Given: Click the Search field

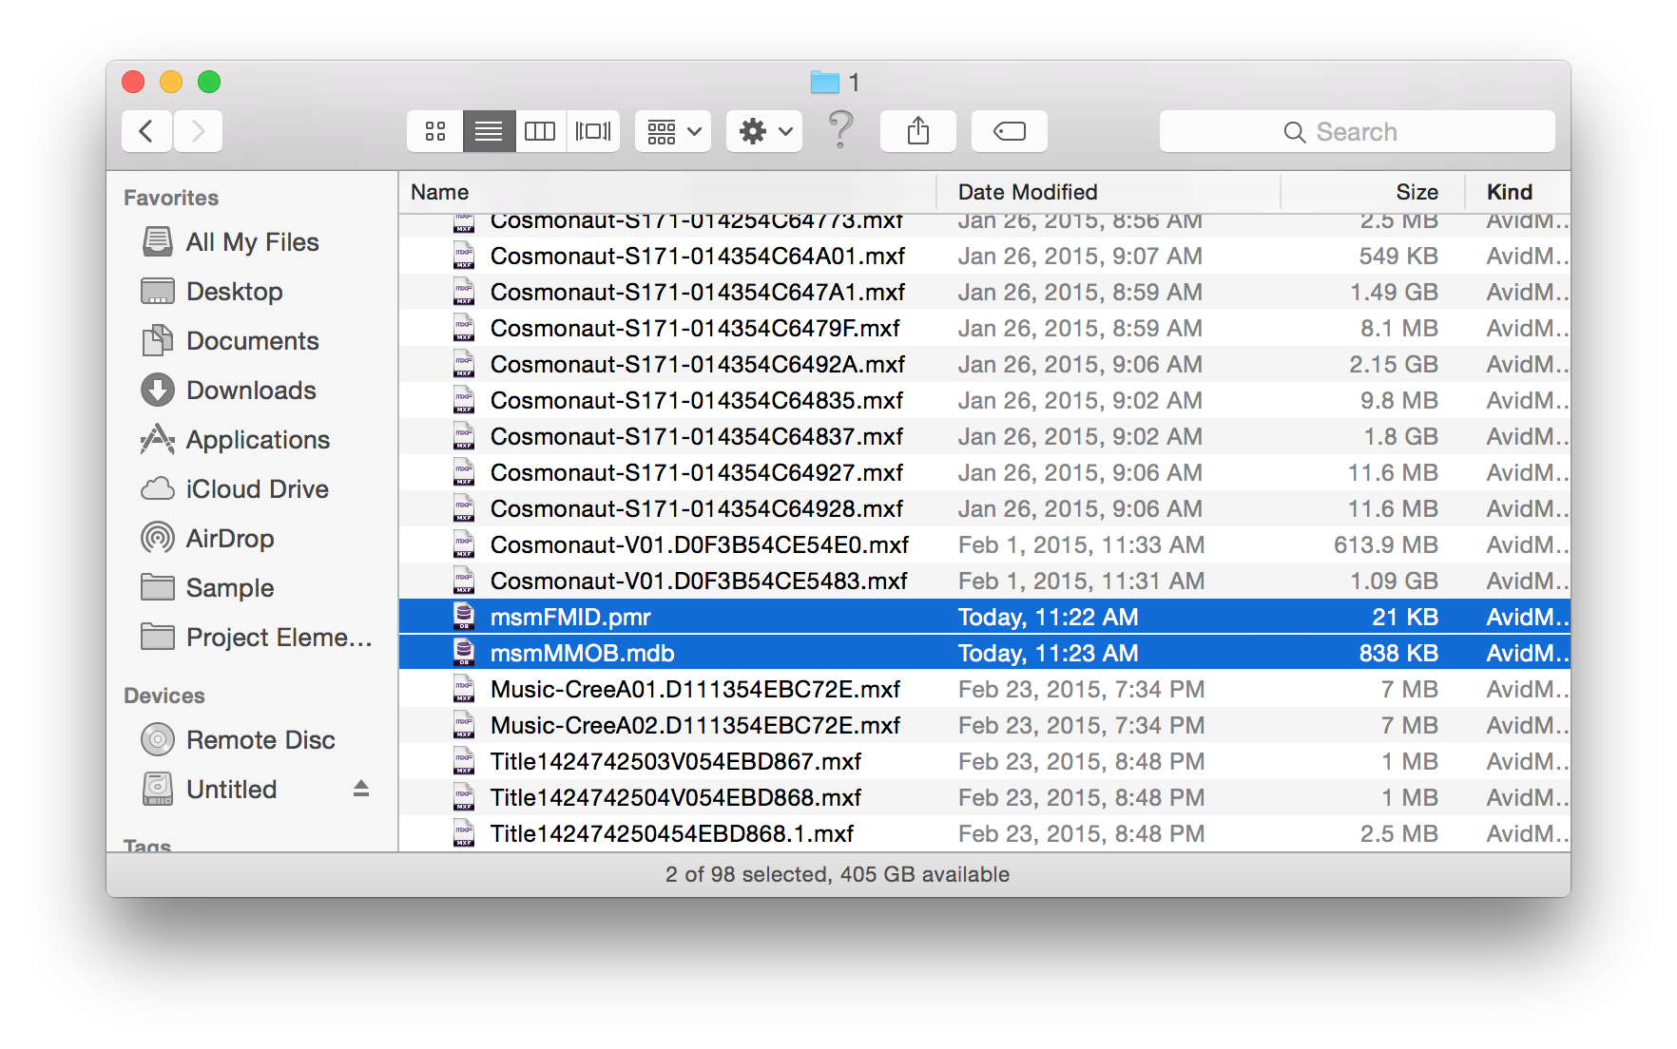Looking at the screenshot, I should click(x=1358, y=131).
